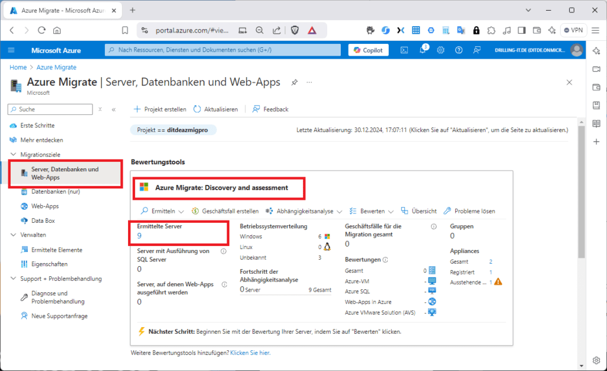This screenshot has width=607, height=371.
Task: Open portal settings gear in header
Action: click(x=440, y=50)
